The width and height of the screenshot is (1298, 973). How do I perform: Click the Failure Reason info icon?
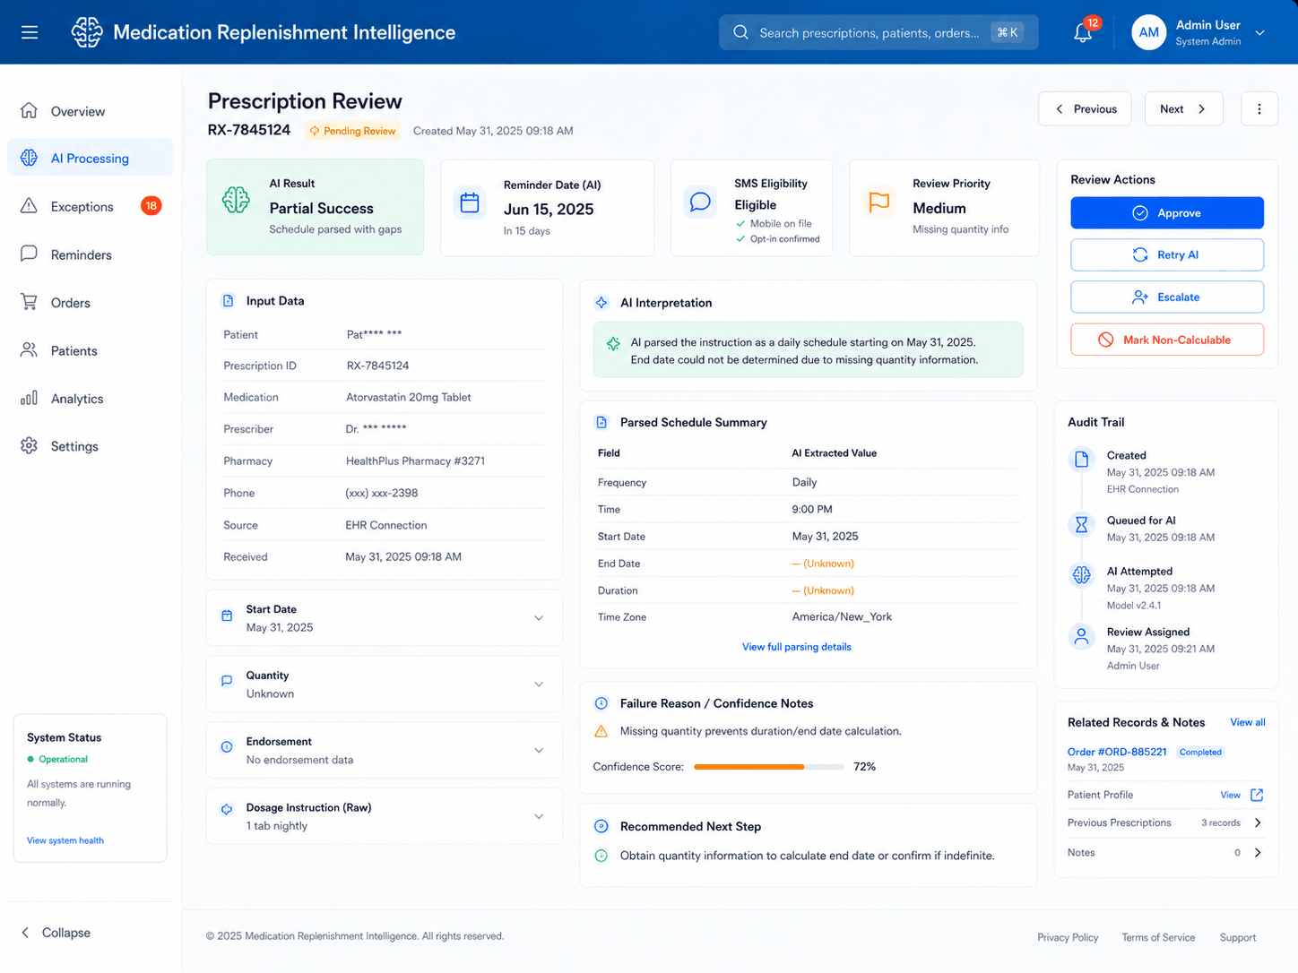point(601,703)
